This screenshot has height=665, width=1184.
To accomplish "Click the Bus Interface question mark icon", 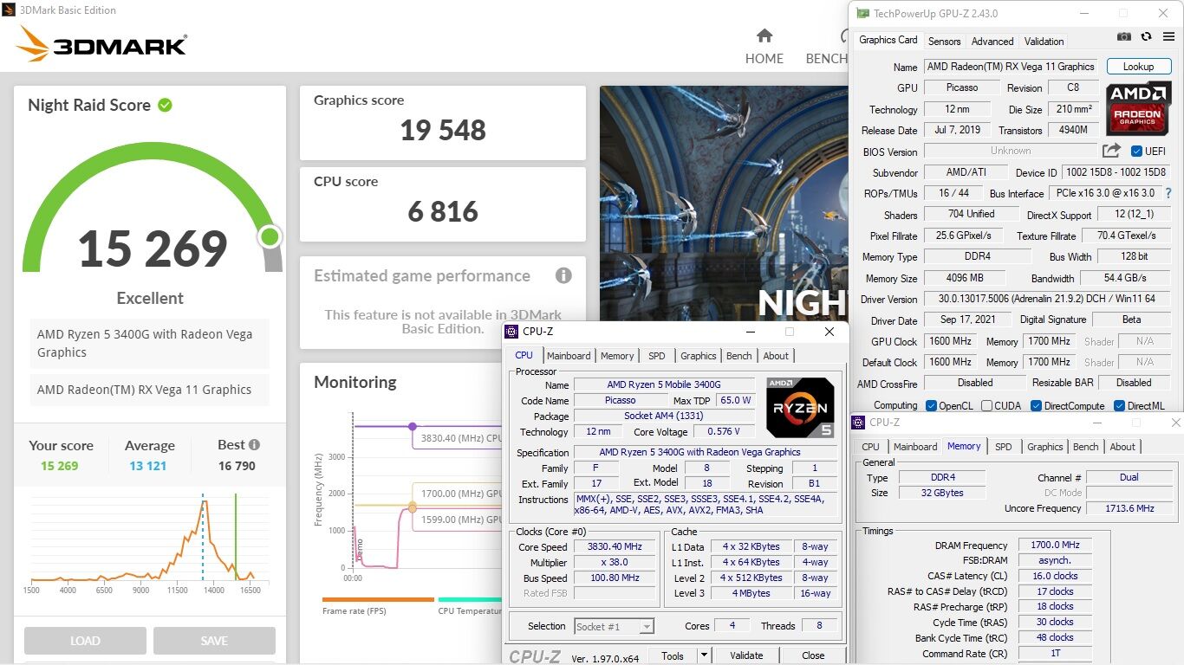I will 1168,193.
